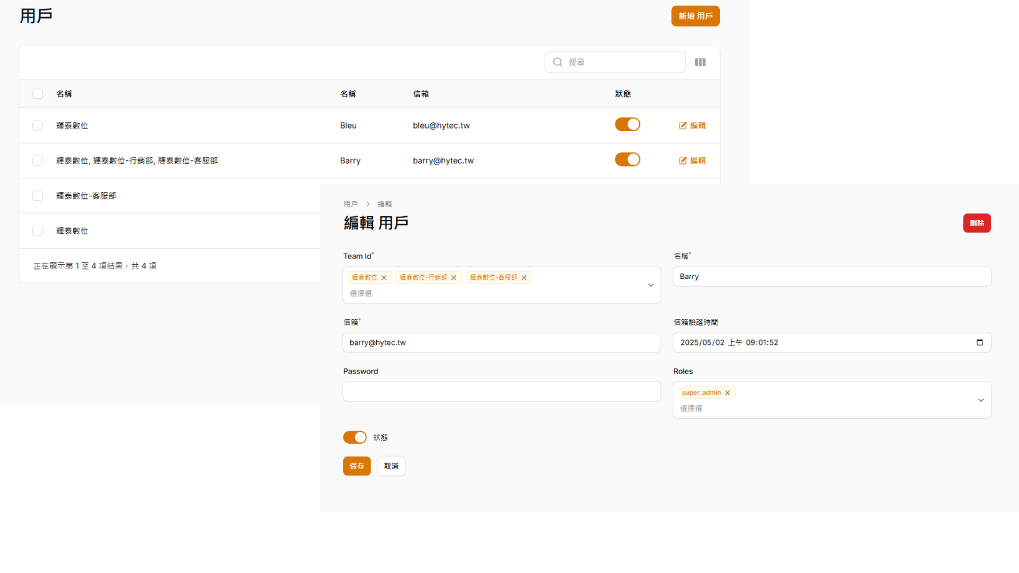Focus the Password input field
The image size is (1019, 573).
tap(501, 392)
